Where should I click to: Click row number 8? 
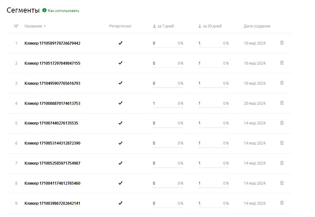point(16,183)
